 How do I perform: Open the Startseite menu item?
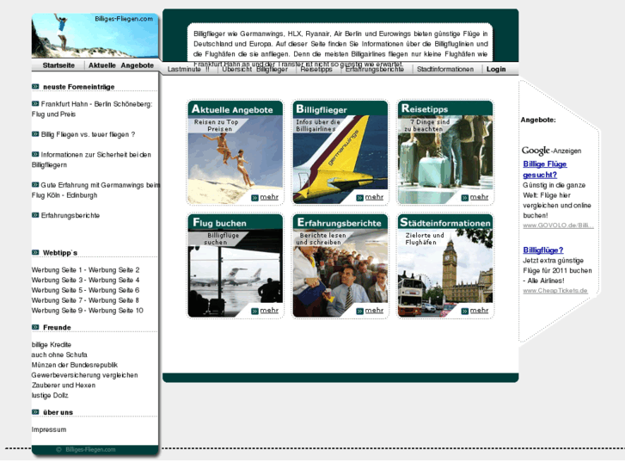point(58,65)
